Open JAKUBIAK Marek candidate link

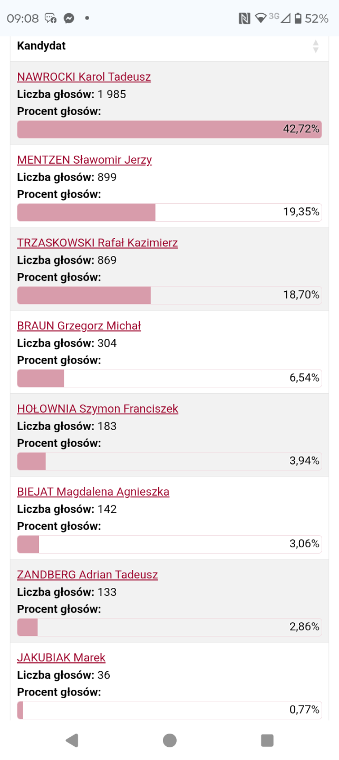61,658
